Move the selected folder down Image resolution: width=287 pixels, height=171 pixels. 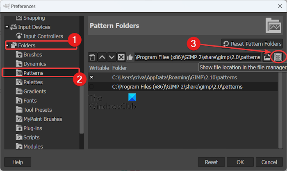click(112, 57)
